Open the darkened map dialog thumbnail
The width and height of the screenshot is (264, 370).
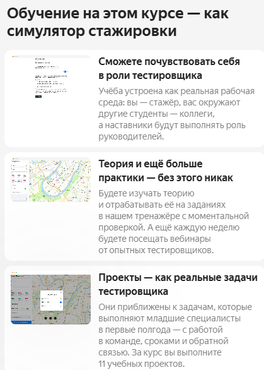(x=50, y=298)
